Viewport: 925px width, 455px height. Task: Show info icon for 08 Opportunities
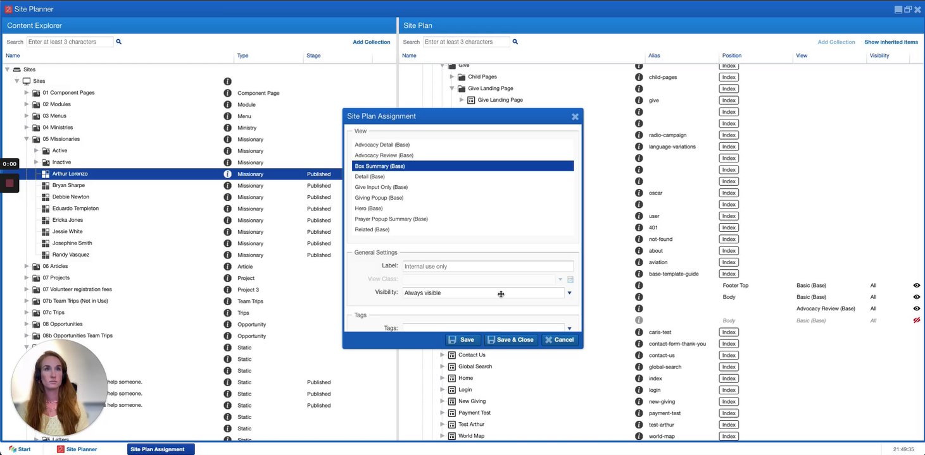click(x=227, y=324)
